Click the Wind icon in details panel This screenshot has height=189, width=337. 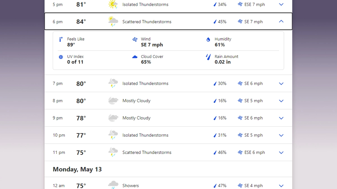135,39
